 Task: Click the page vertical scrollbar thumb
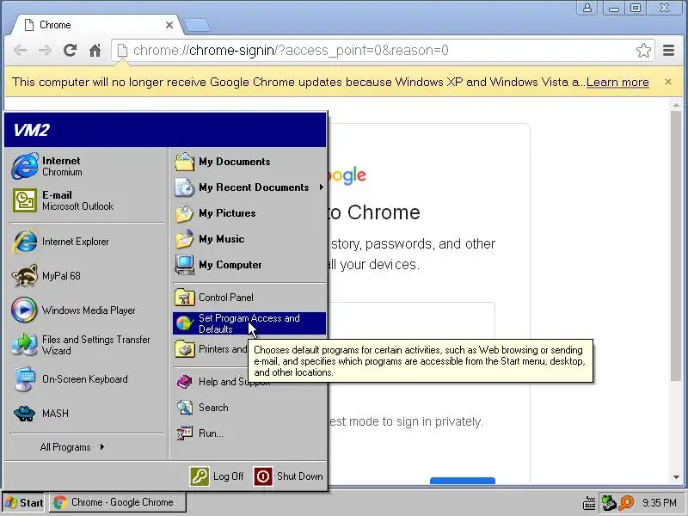[x=676, y=246]
